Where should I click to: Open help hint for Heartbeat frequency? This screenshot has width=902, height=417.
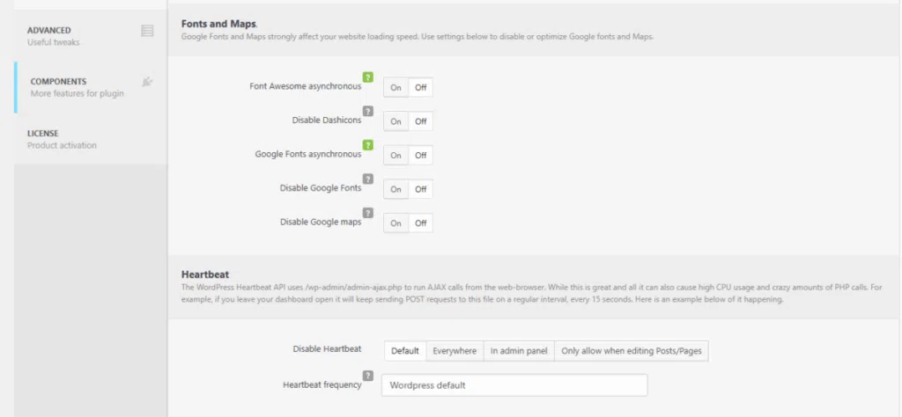(x=367, y=376)
